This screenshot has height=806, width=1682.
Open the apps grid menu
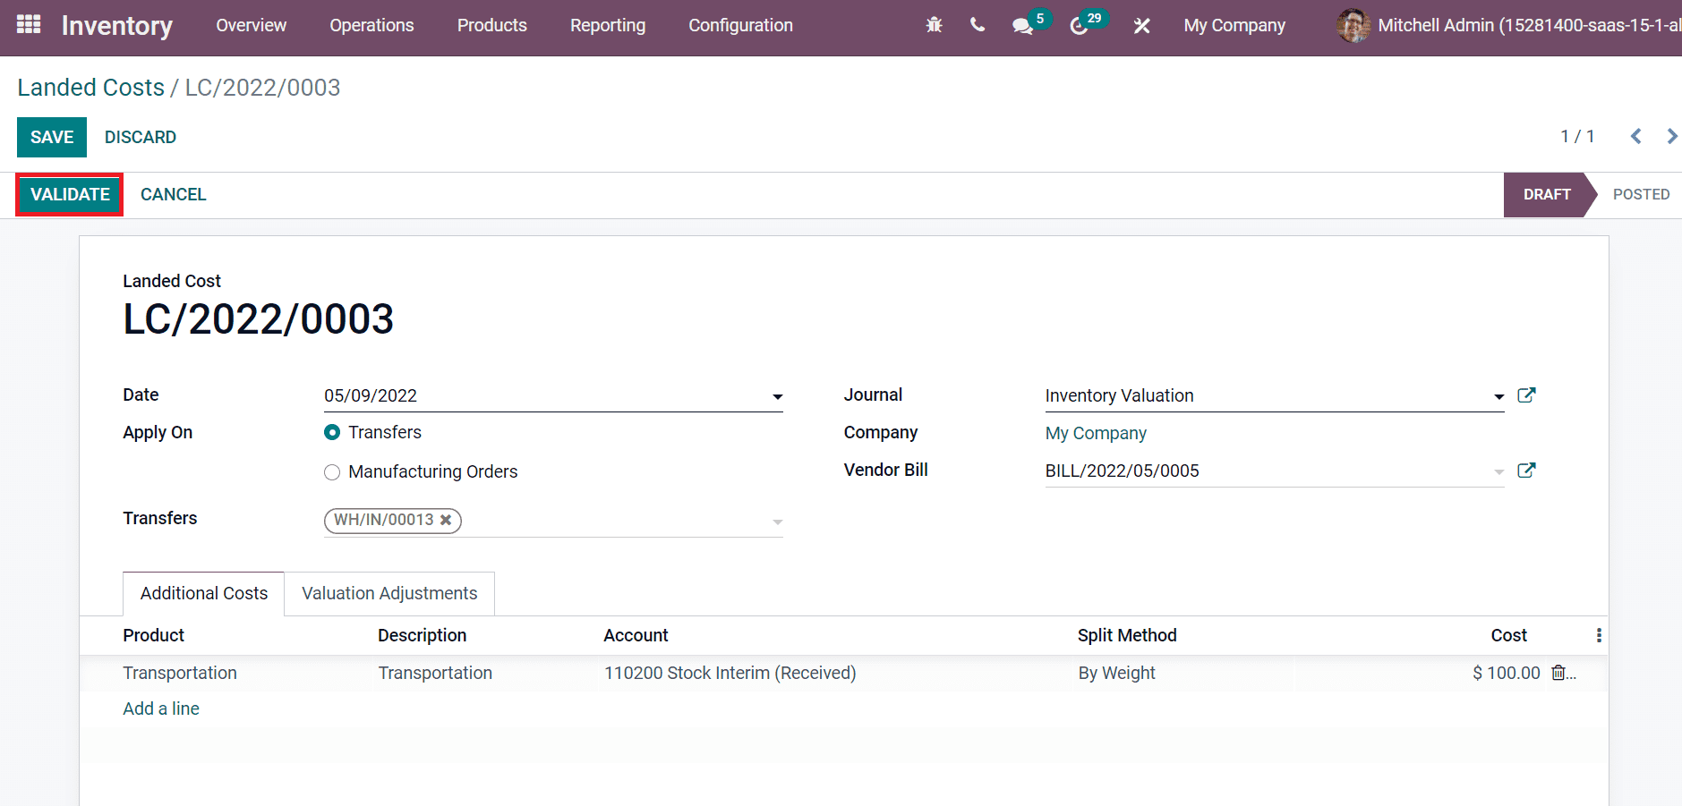coord(29,24)
